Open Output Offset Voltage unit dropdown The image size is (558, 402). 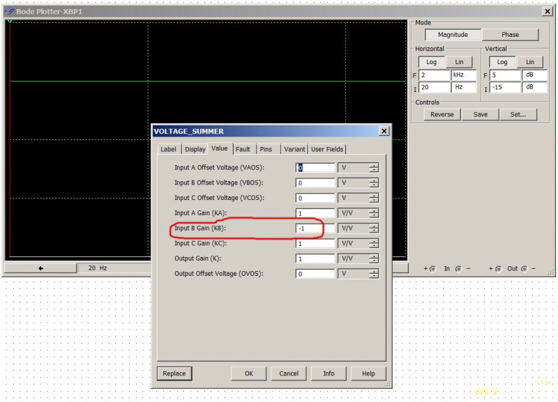(x=374, y=275)
